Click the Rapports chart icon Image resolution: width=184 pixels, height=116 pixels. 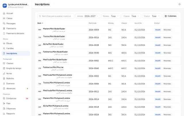pos(4,113)
